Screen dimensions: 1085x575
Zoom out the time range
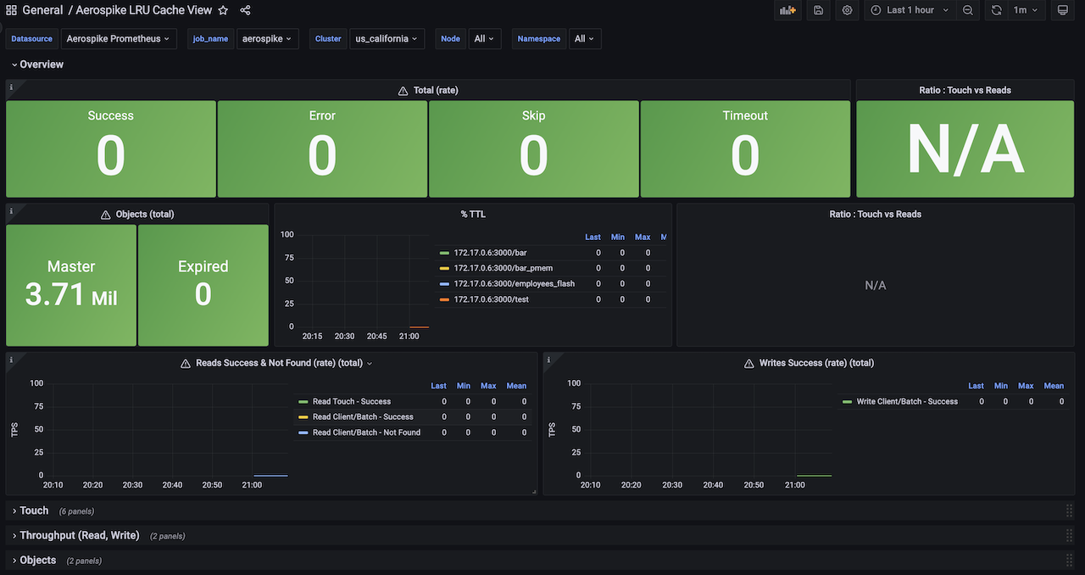[x=968, y=10]
